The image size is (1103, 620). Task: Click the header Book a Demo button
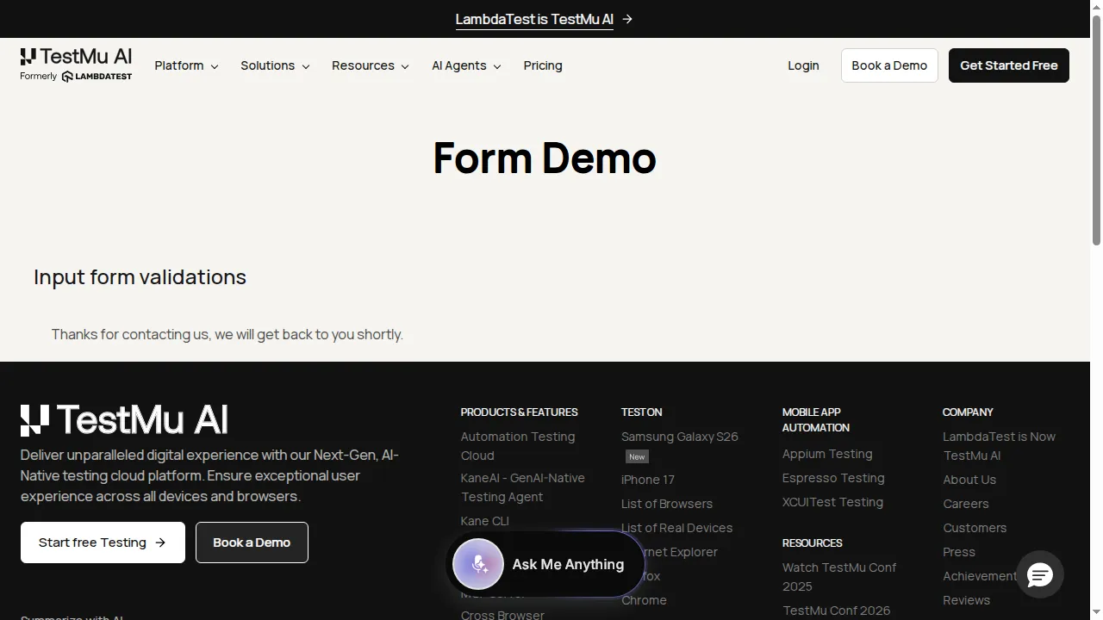[x=889, y=65]
